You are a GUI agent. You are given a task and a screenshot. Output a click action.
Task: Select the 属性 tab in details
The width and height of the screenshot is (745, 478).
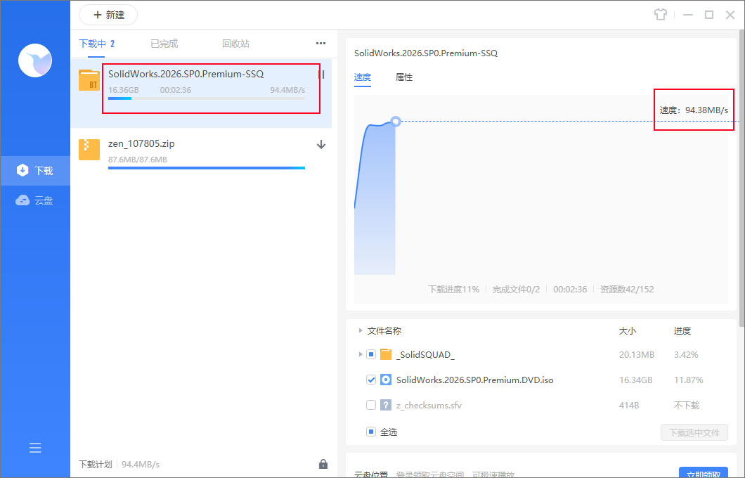(x=404, y=77)
